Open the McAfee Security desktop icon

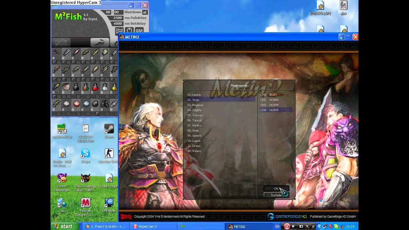(x=85, y=207)
